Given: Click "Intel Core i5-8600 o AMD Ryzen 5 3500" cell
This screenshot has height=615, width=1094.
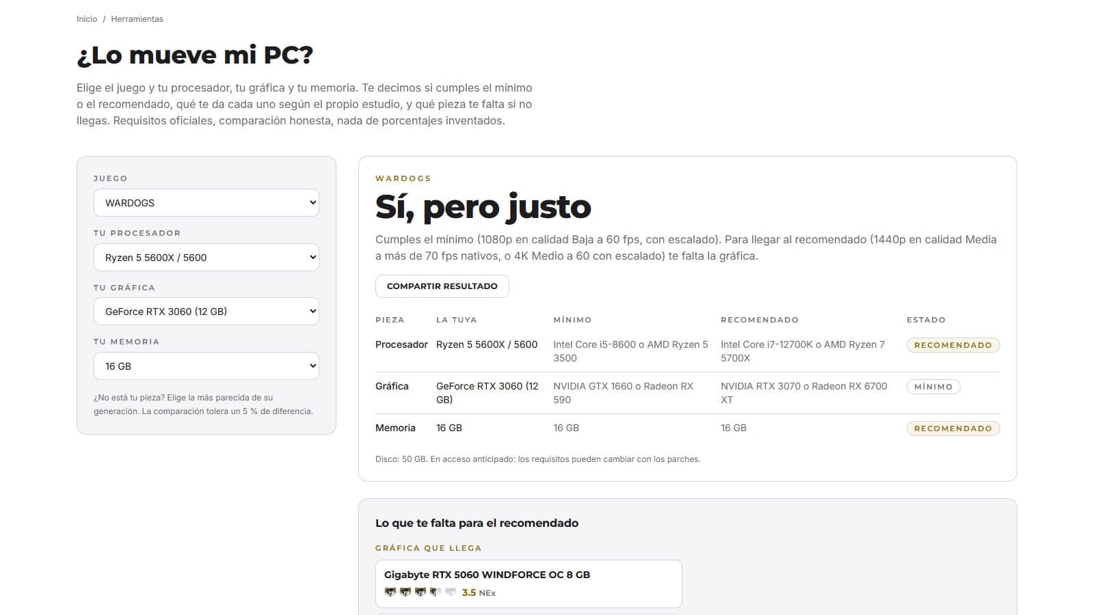Looking at the screenshot, I should (x=630, y=351).
